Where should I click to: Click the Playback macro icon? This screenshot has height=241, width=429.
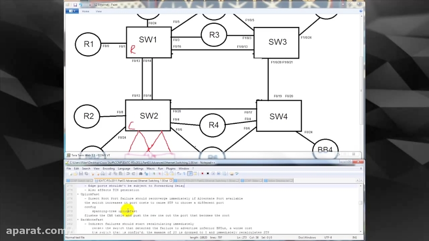click(214, 174)
